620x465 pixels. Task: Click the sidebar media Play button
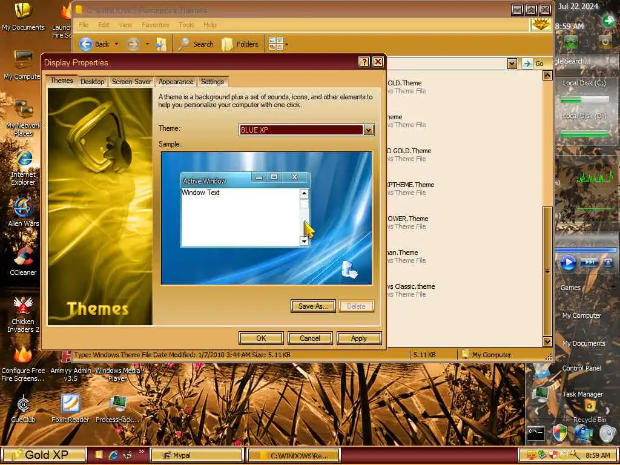[568, 263]
